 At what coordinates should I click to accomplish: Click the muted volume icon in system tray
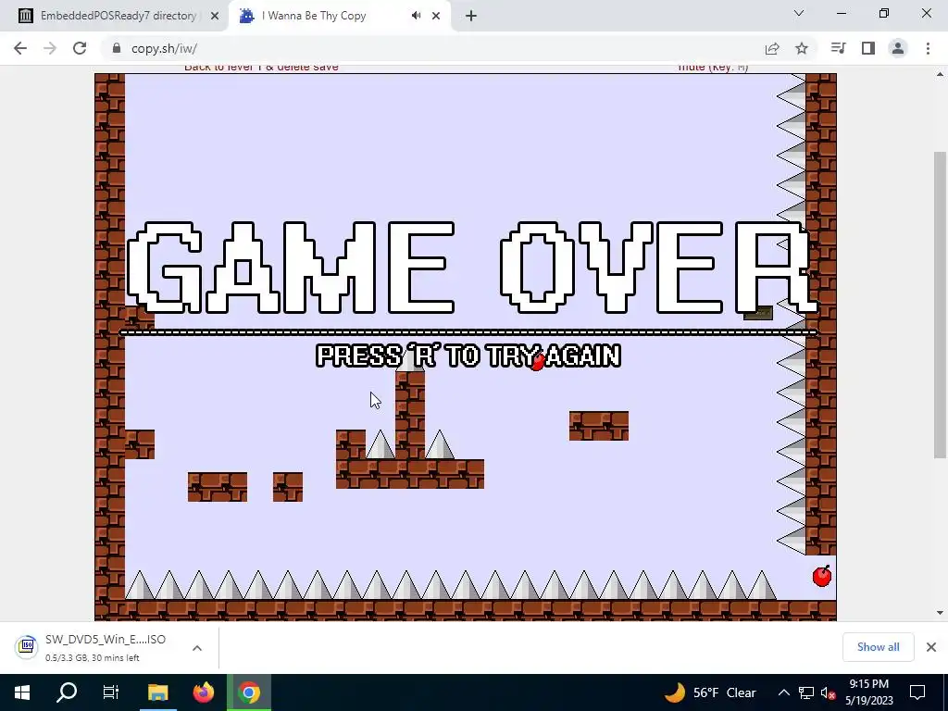coord(829,693)
